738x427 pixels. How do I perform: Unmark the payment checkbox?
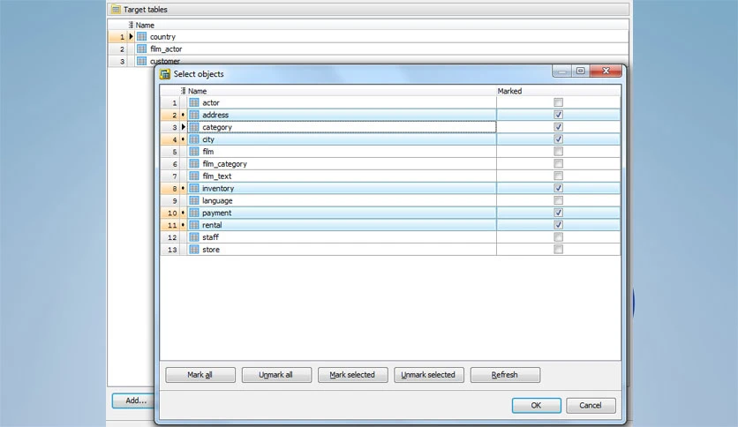pyautogui.click(x=558, y=213)
